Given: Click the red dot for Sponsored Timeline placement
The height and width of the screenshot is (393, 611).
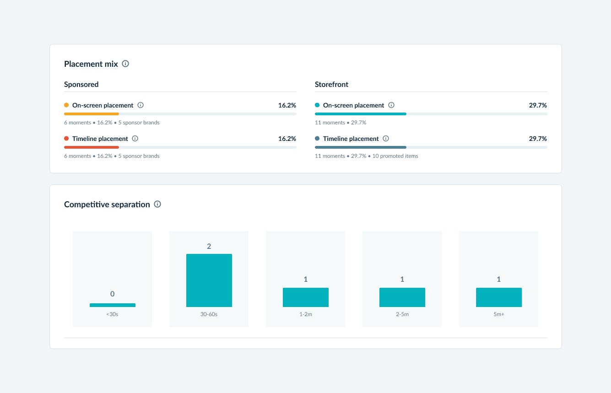Looking at the screenshot, I should (66, 139).
